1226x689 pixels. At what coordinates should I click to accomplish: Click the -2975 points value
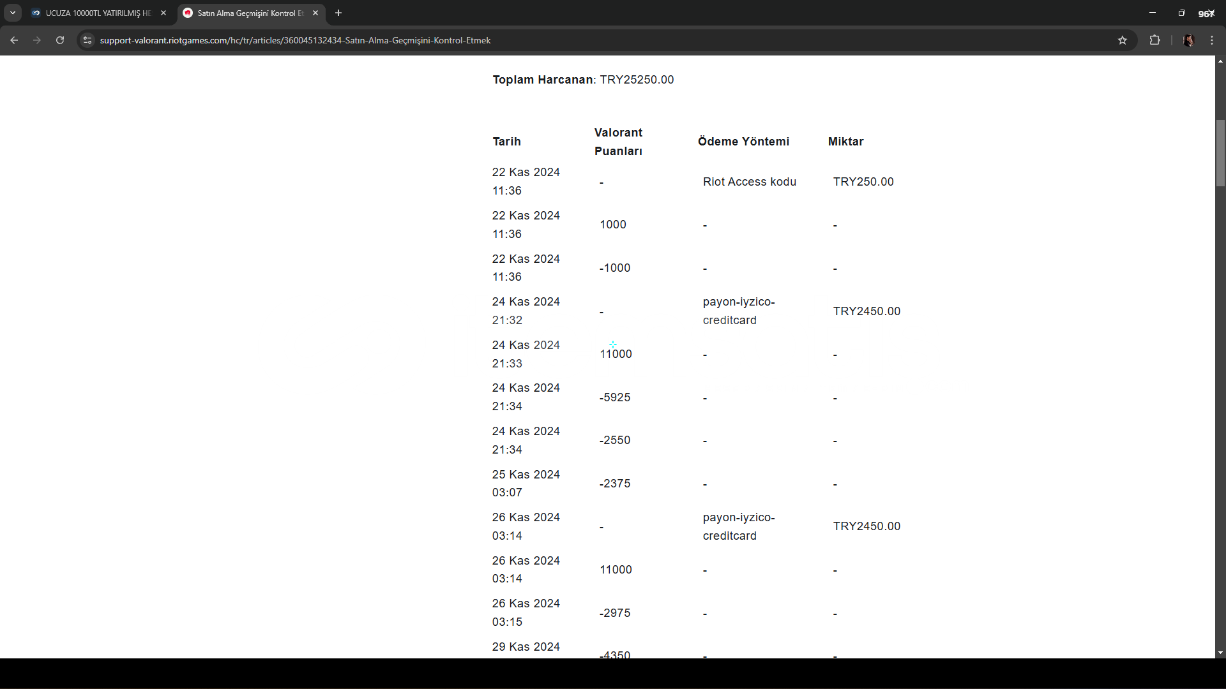point(615,613)
